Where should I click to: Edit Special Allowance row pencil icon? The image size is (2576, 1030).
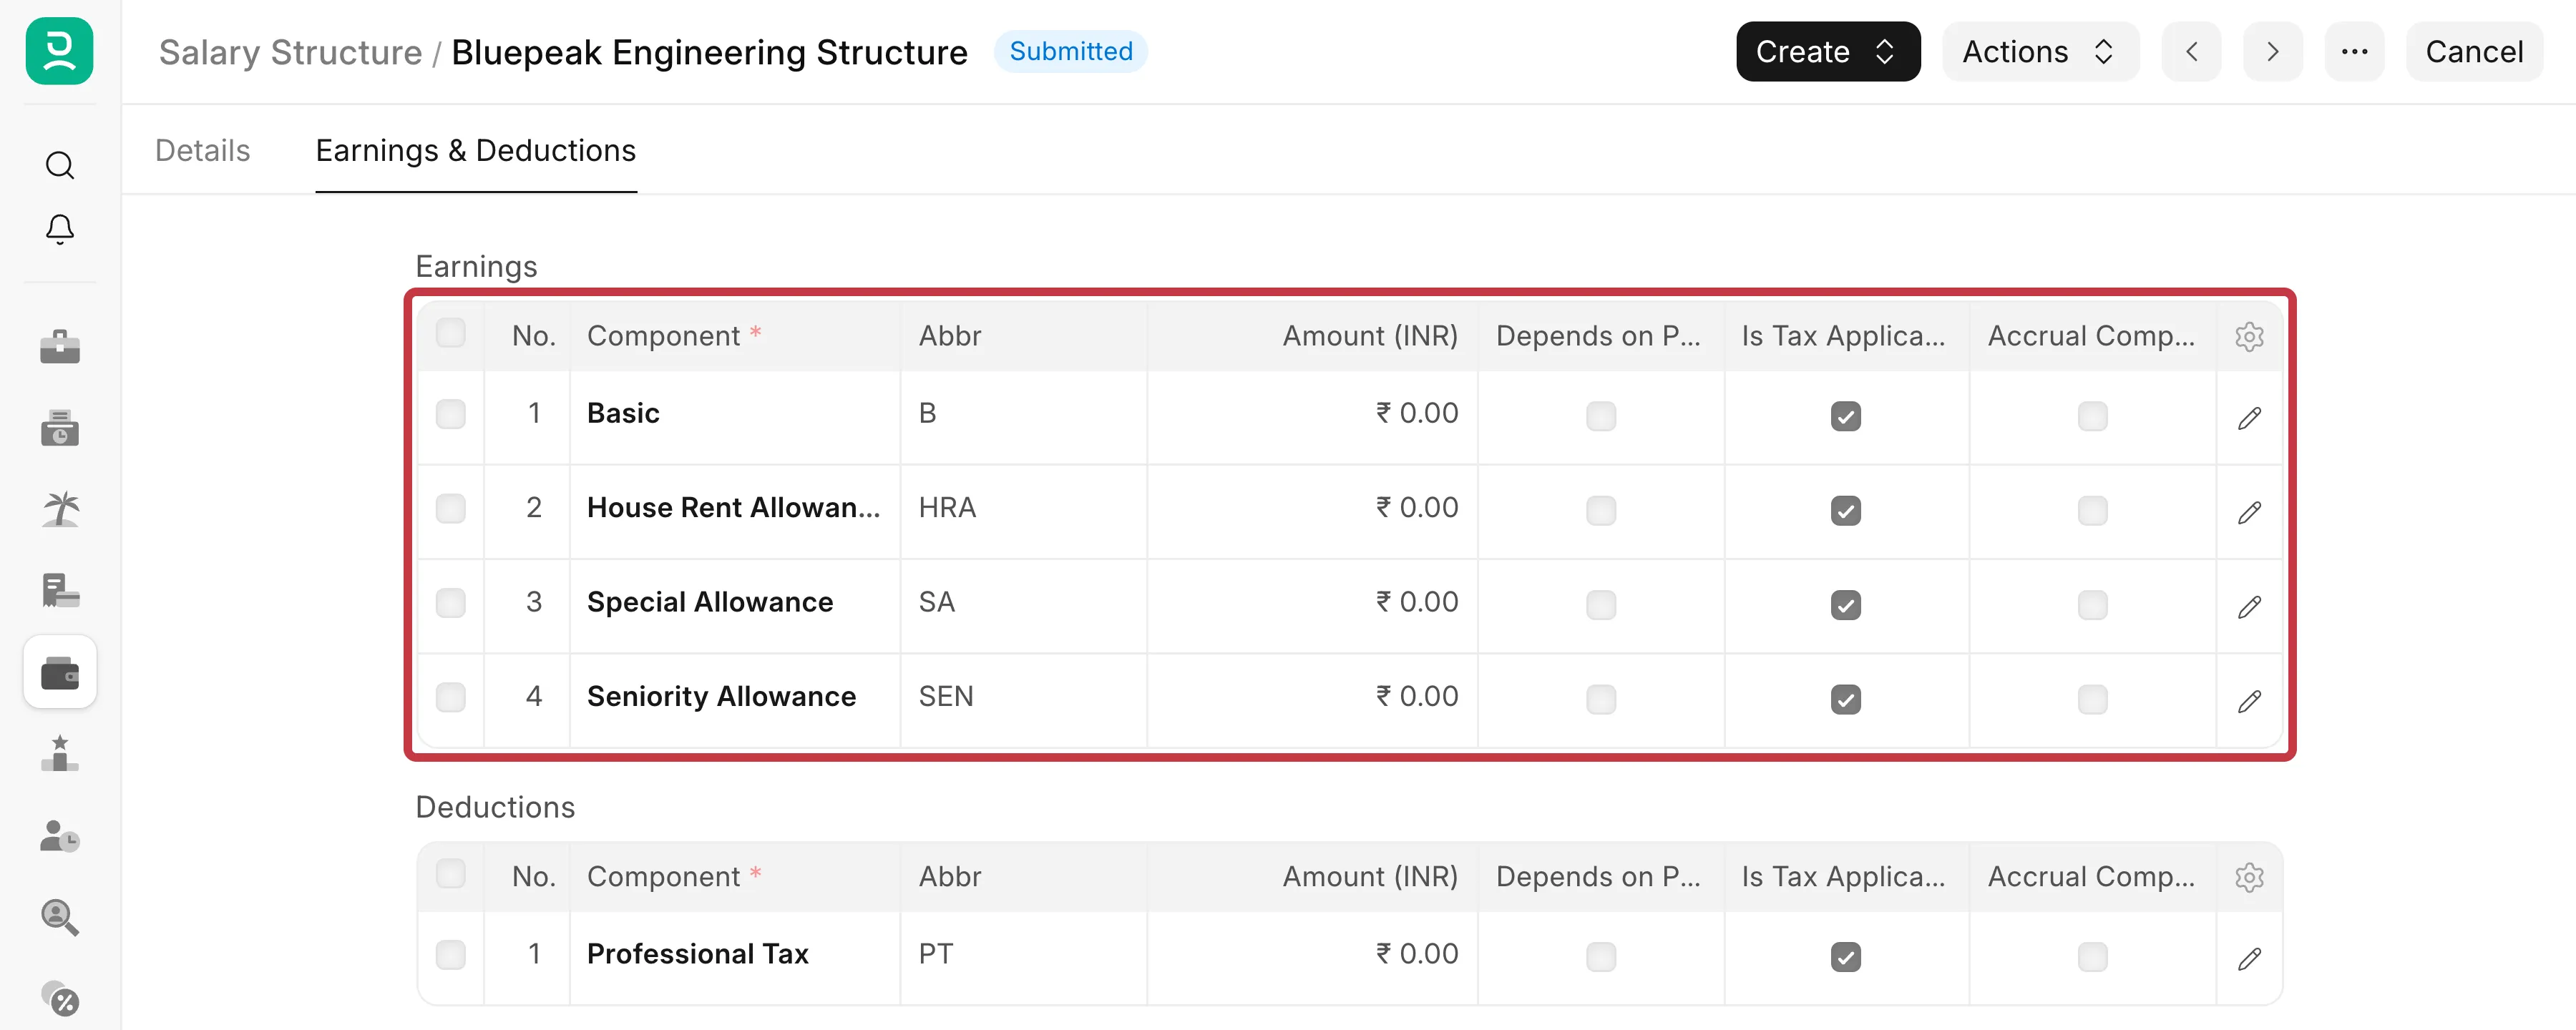[2249, 607]
